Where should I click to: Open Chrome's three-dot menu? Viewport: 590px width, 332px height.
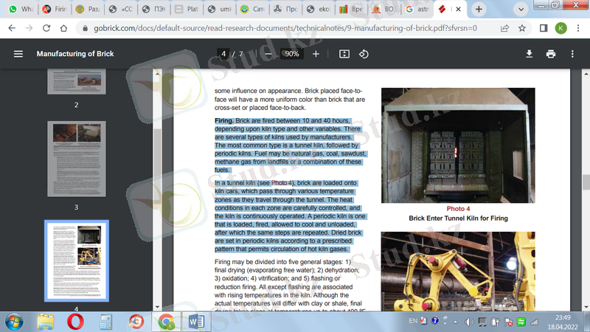[579, 28]
